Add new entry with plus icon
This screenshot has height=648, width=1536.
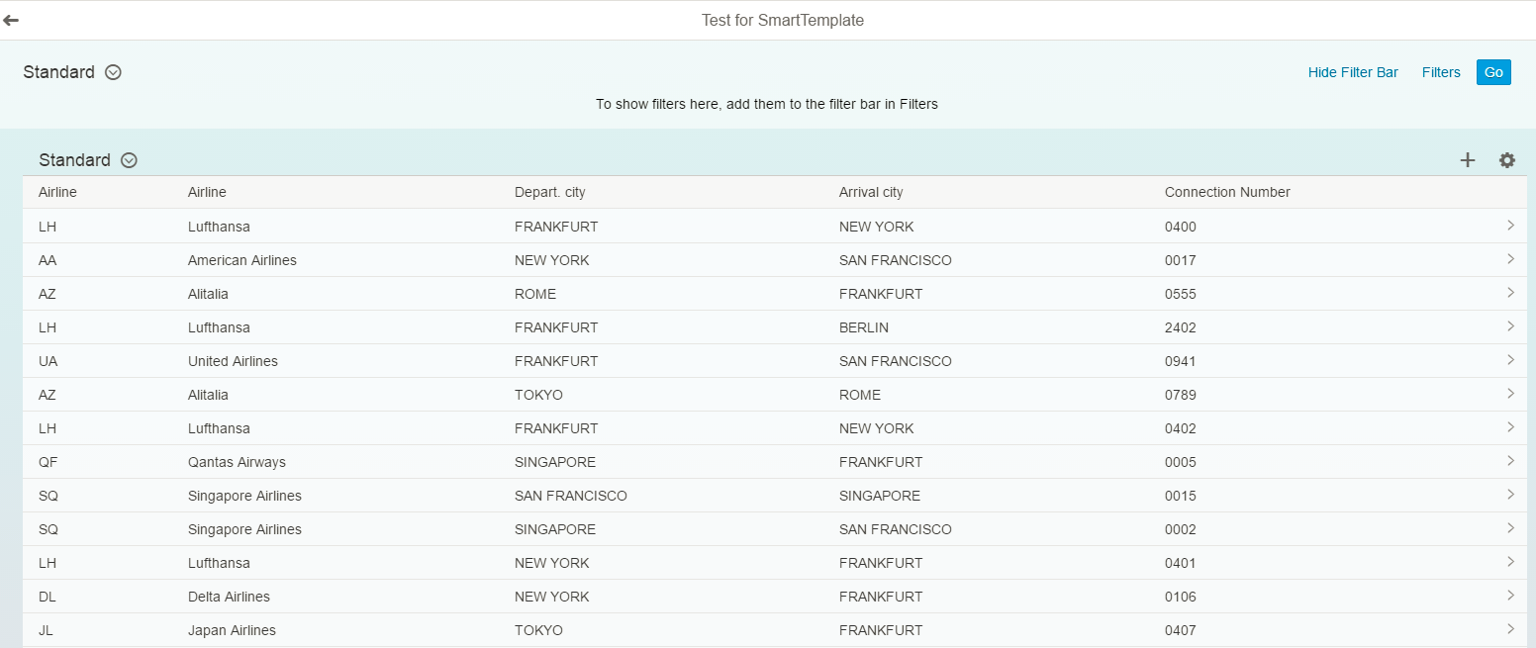(1468, 160)
